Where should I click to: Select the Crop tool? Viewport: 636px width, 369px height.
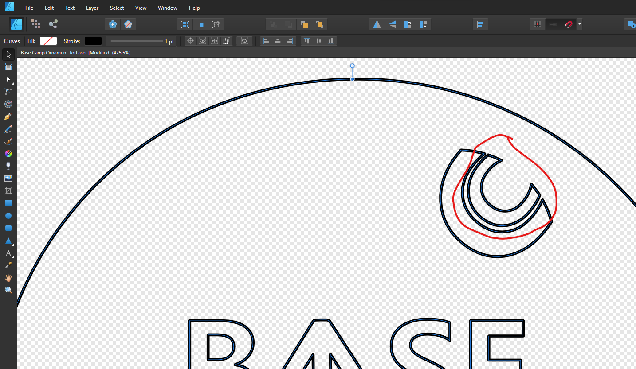tap(8, 191)
